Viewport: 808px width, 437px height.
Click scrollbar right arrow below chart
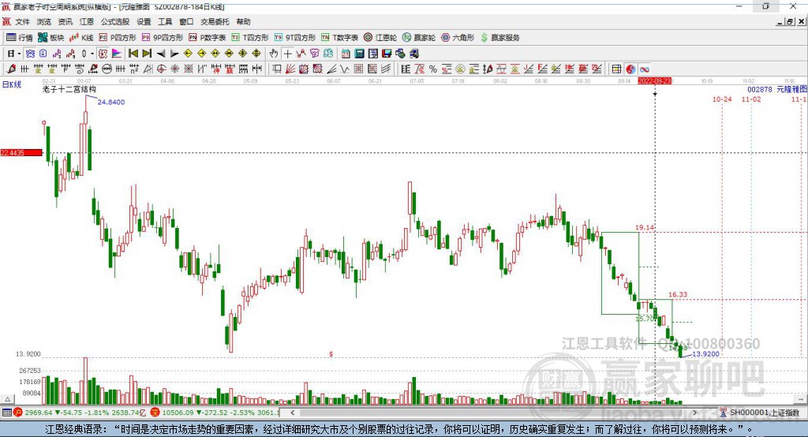click(x=694, y=413)
